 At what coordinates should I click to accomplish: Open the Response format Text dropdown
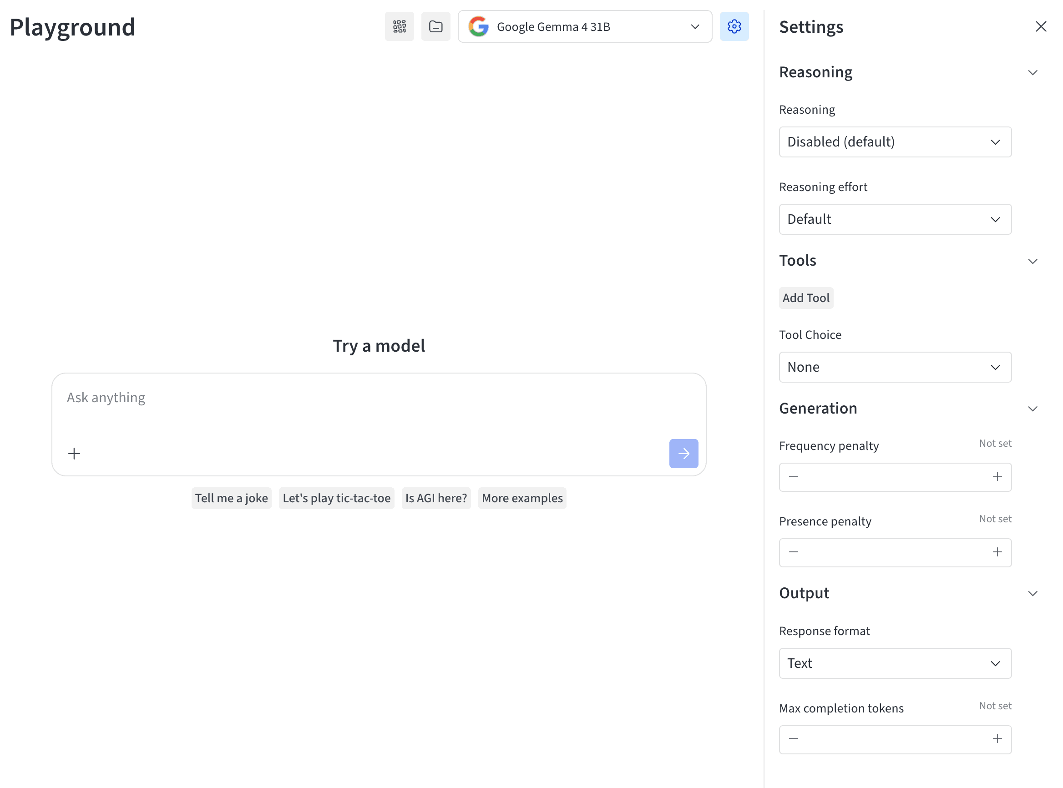895,663
